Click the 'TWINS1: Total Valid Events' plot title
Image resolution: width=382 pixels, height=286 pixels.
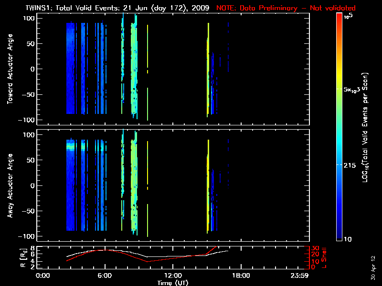tap(123, 8)
